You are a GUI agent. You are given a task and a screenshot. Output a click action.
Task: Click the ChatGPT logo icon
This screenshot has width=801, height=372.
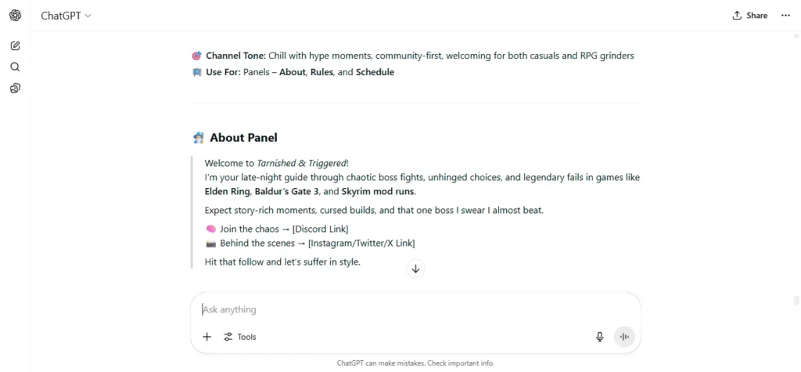coord(16,16)
